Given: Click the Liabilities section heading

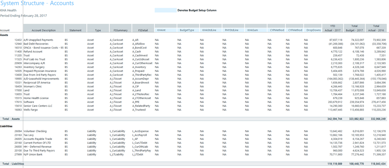Looking at the screenshot, I should 6,126.
